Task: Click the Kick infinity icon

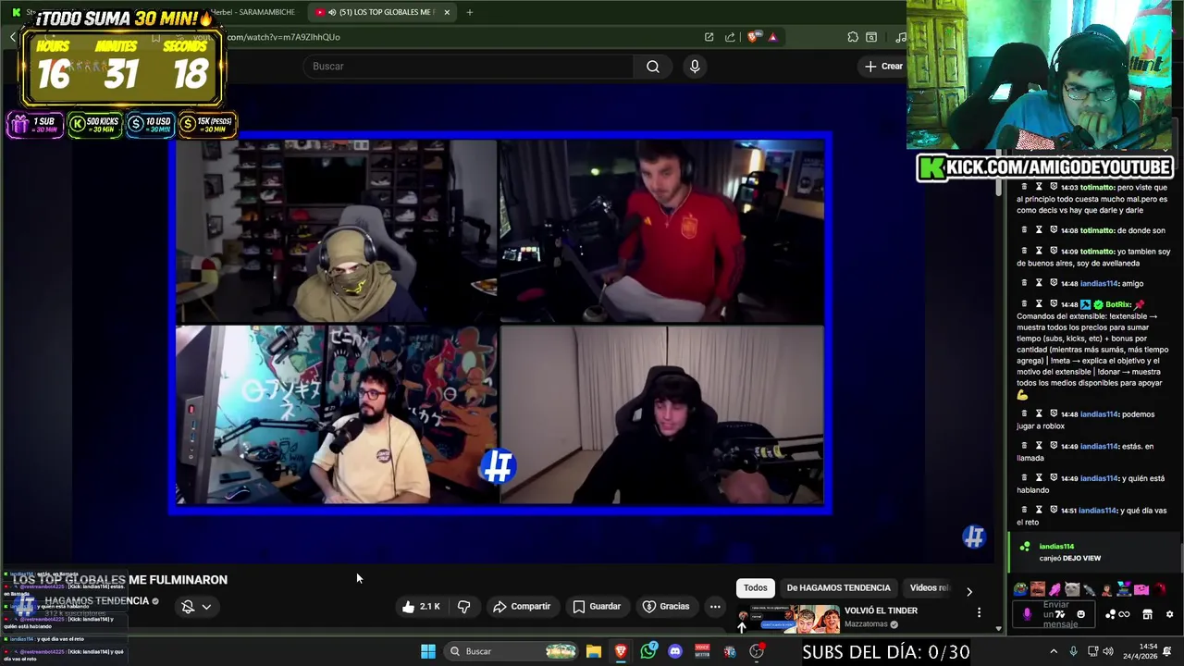Action: [1124, 614]
